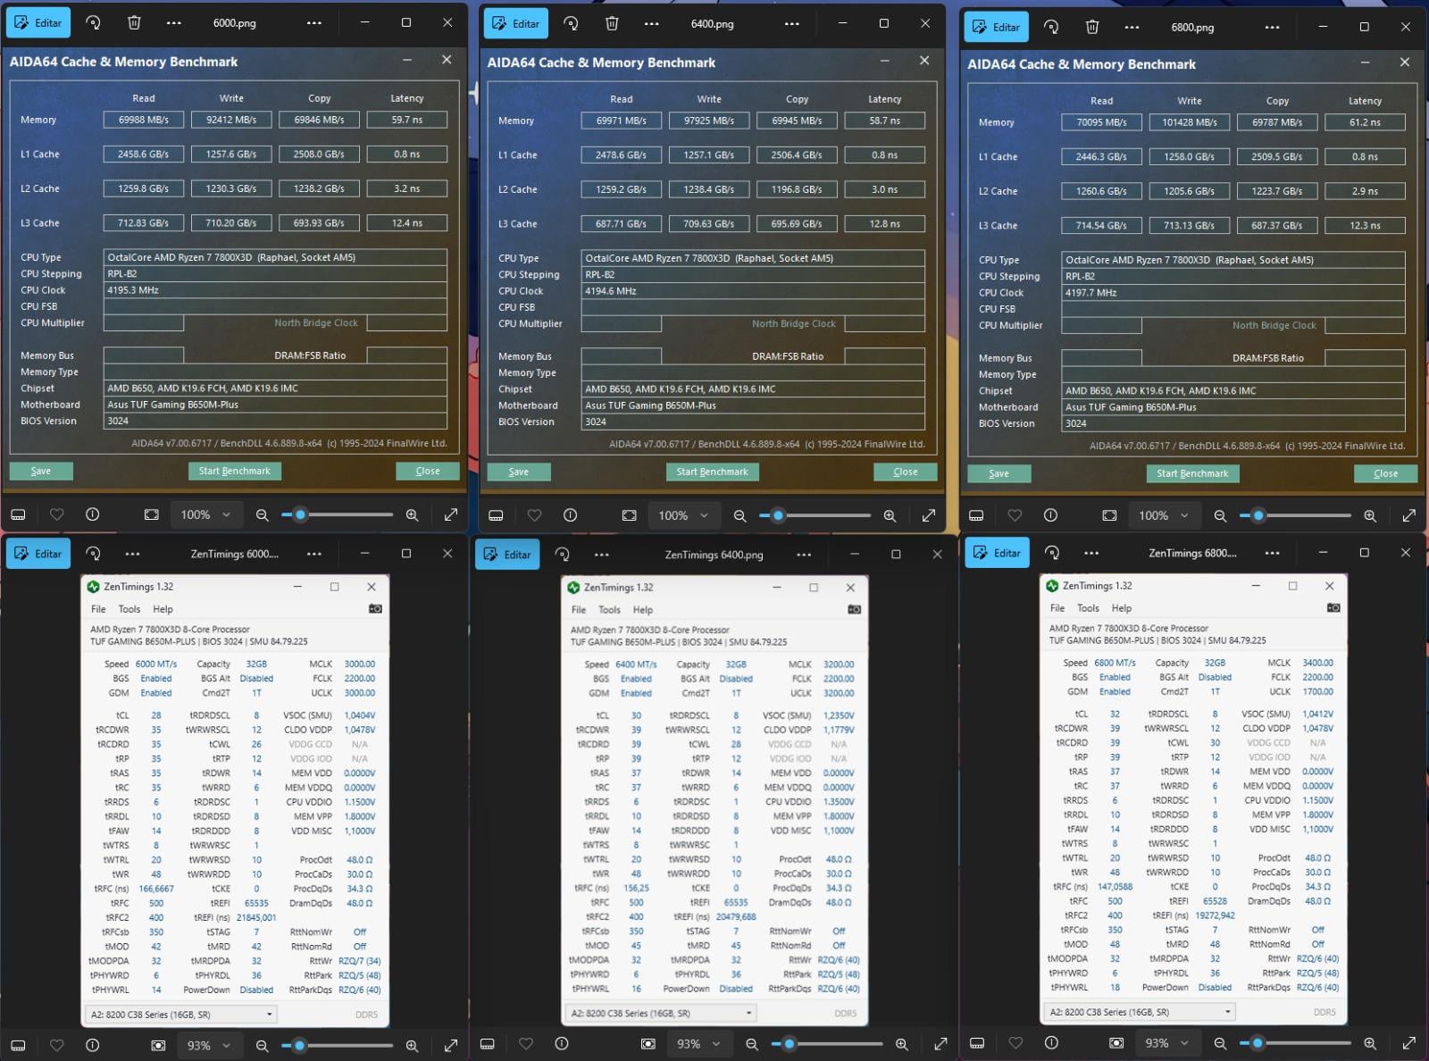The image size is (1429, 1061).
Task: Open the 100% zoom dropdown in 6800.png window
Action: coord(1164,515)
